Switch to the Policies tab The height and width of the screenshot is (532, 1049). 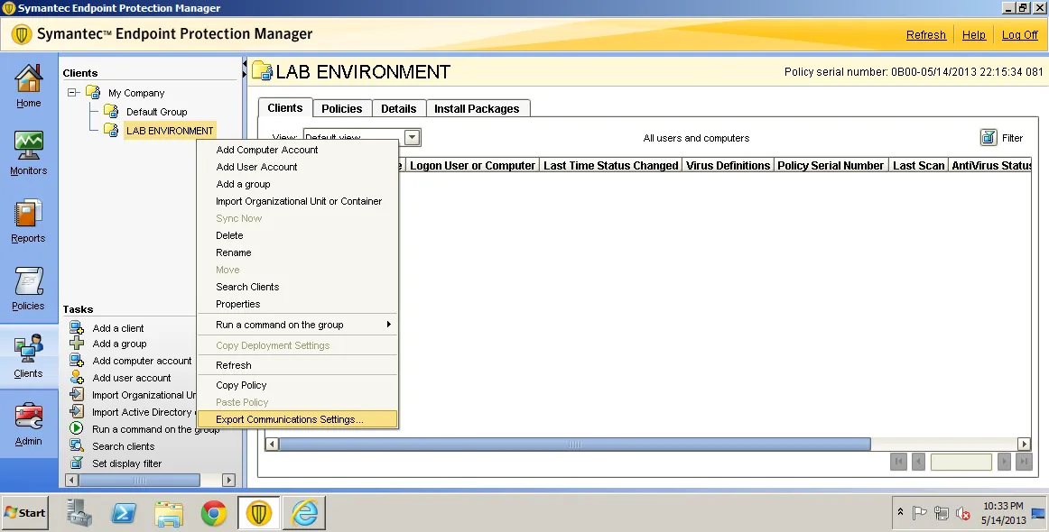[x=341, y=108]
